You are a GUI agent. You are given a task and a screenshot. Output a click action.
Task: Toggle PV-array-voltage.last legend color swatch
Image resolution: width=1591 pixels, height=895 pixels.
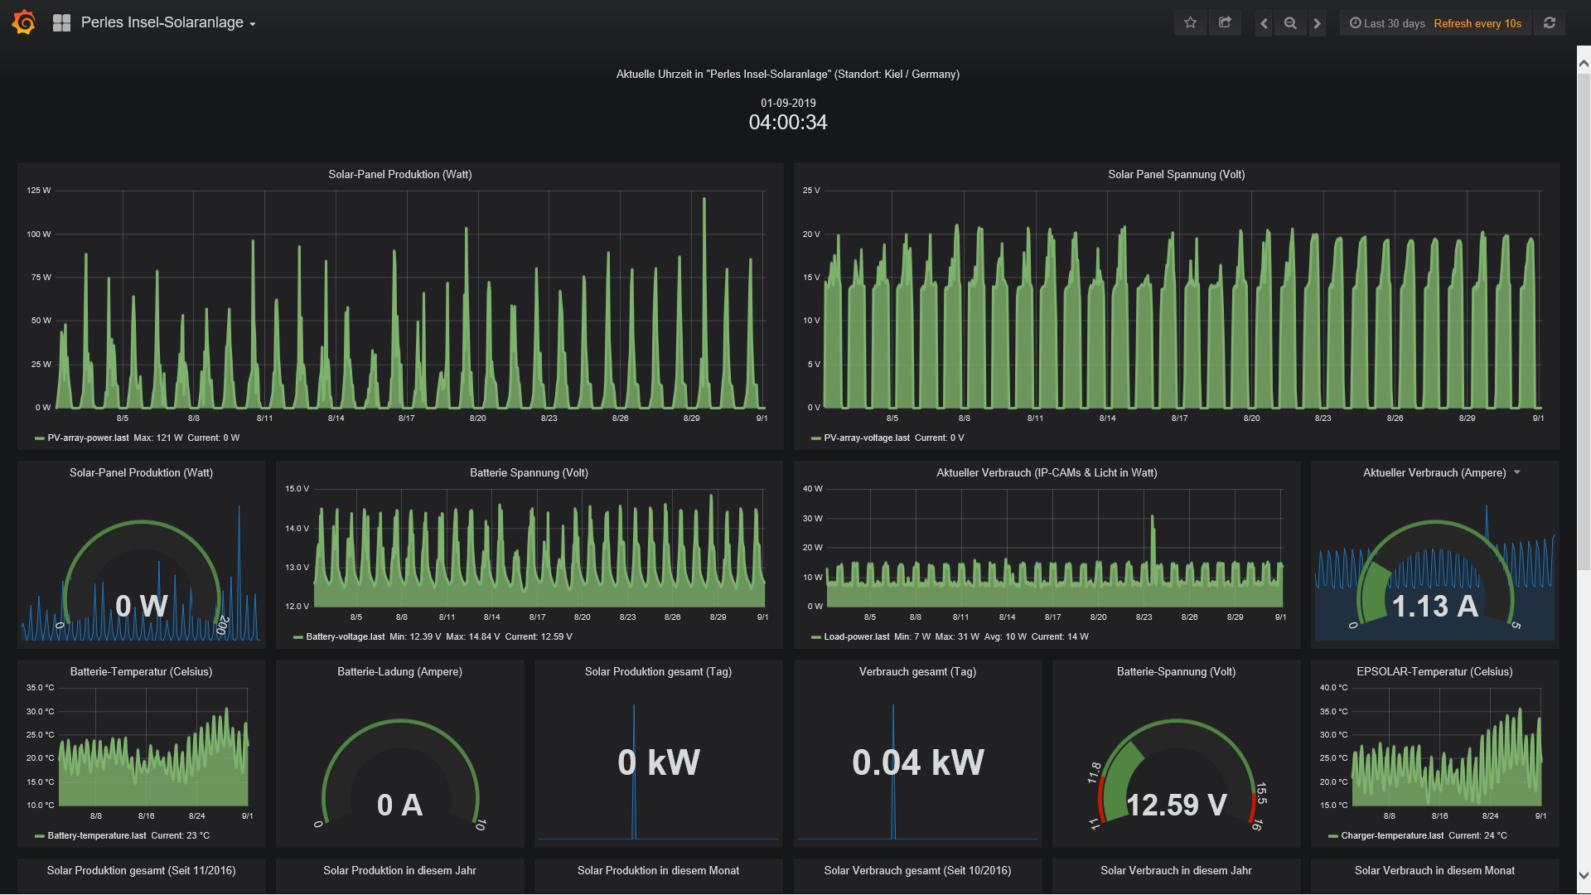815,438
